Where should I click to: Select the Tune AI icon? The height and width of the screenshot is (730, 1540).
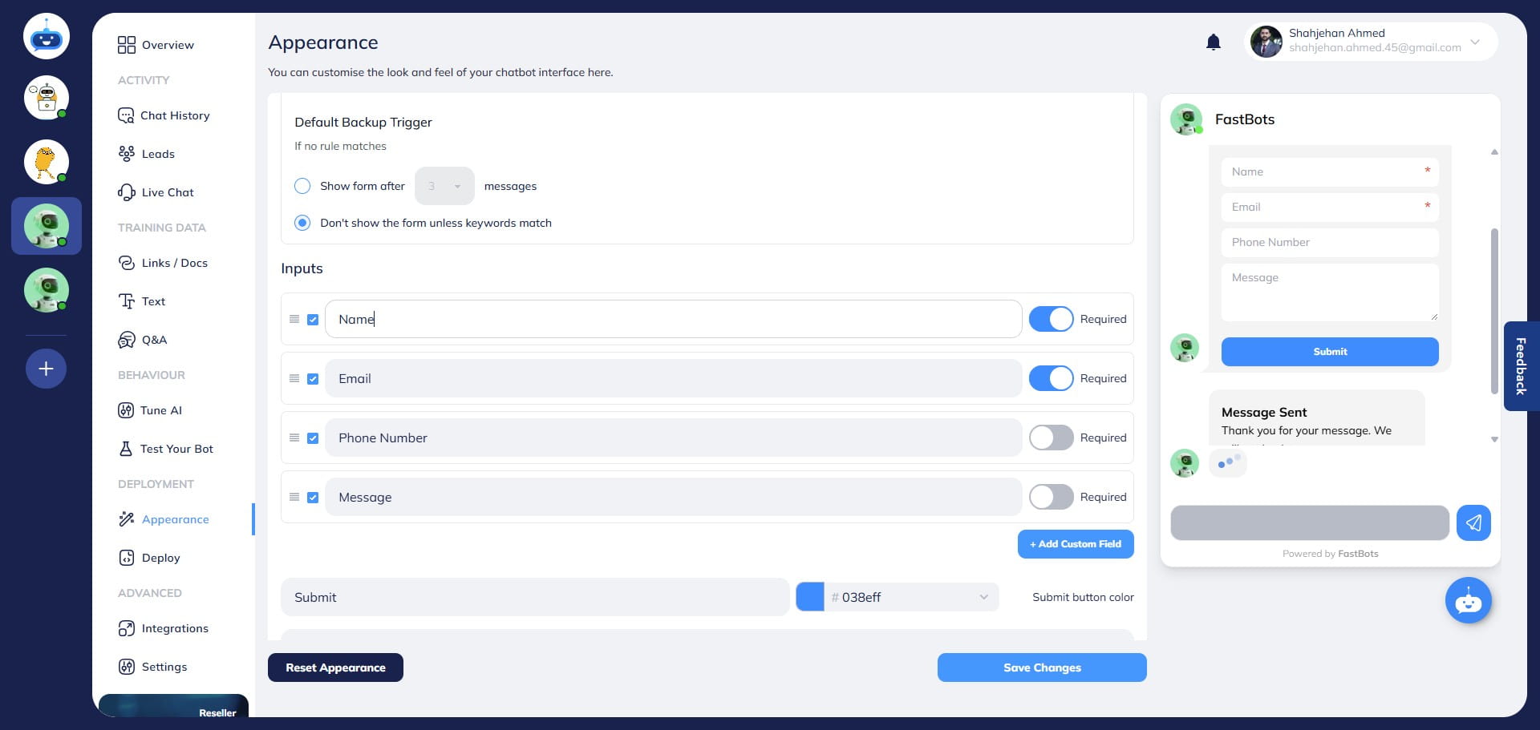tap(127, 410)
